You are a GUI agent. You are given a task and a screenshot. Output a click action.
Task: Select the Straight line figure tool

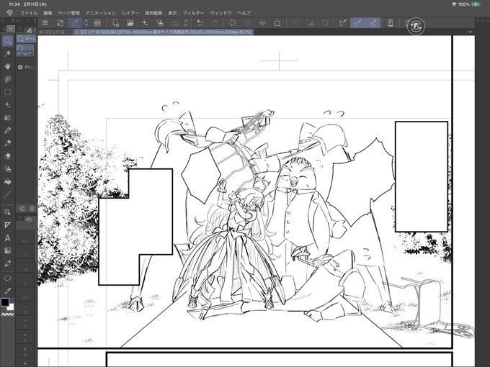(x=8, y=194)
